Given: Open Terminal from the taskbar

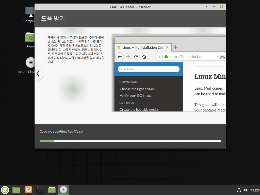Looking at the screenshot, I should [40, 190].
